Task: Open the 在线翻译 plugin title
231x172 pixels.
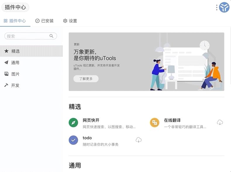Action: [x=172, y=120]
